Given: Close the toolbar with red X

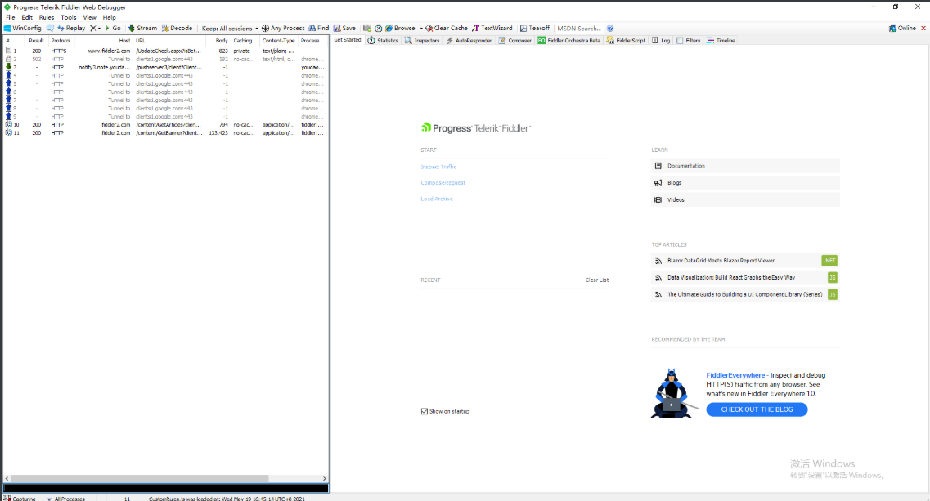Looking at the screenshot, I should click(923, 28).
